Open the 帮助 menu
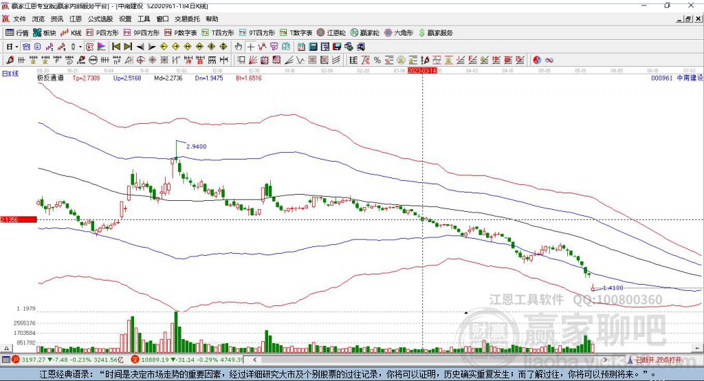Image resolution: width=704 pixels, height=381 pixels. tap(212, 19)
